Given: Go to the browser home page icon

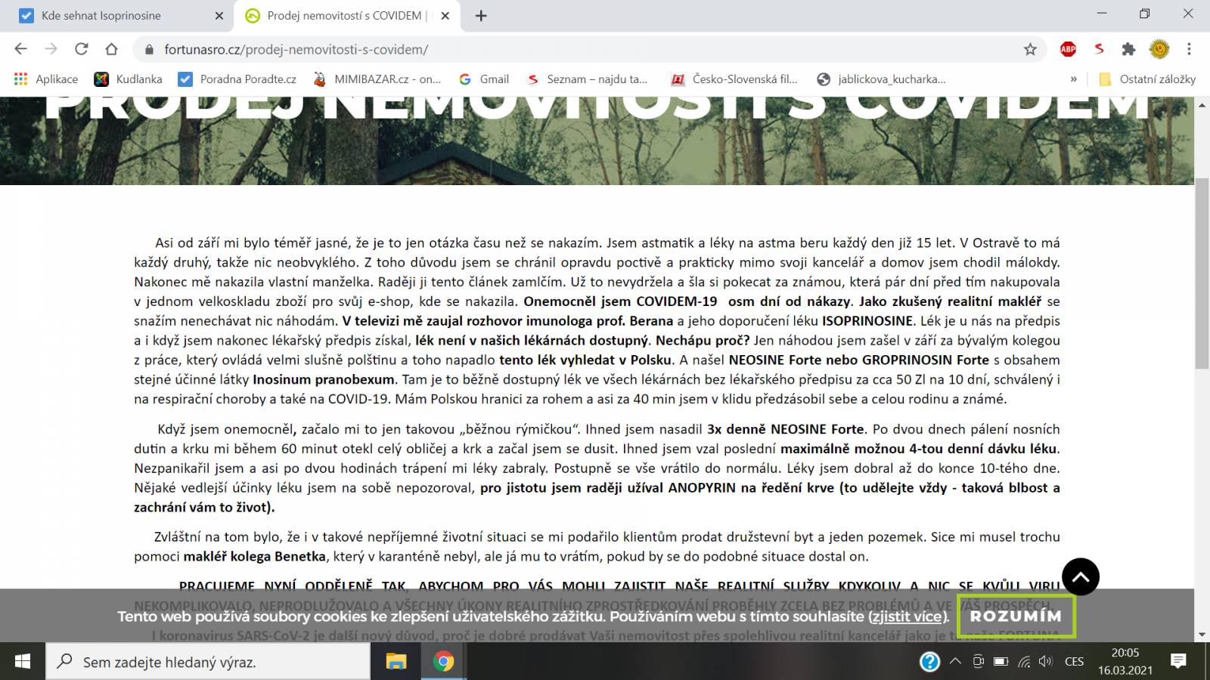Looking at the screenshot, I should [x=111, y=49].
